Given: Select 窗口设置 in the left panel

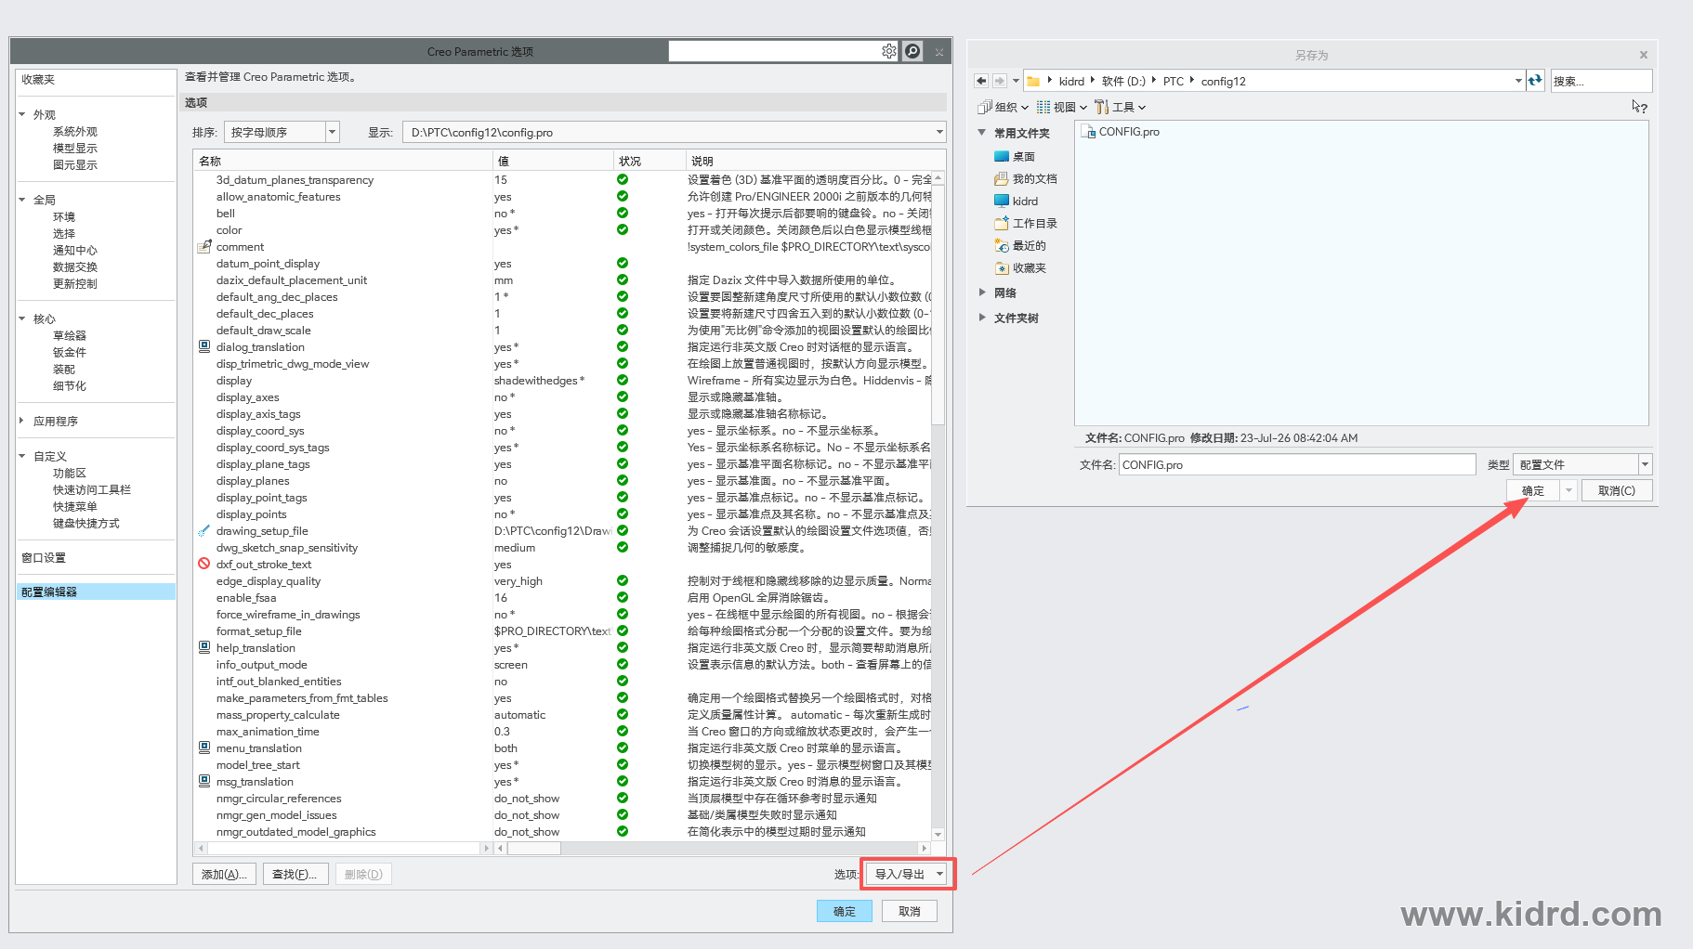Looking at the screenshot, I should point(44,557).
